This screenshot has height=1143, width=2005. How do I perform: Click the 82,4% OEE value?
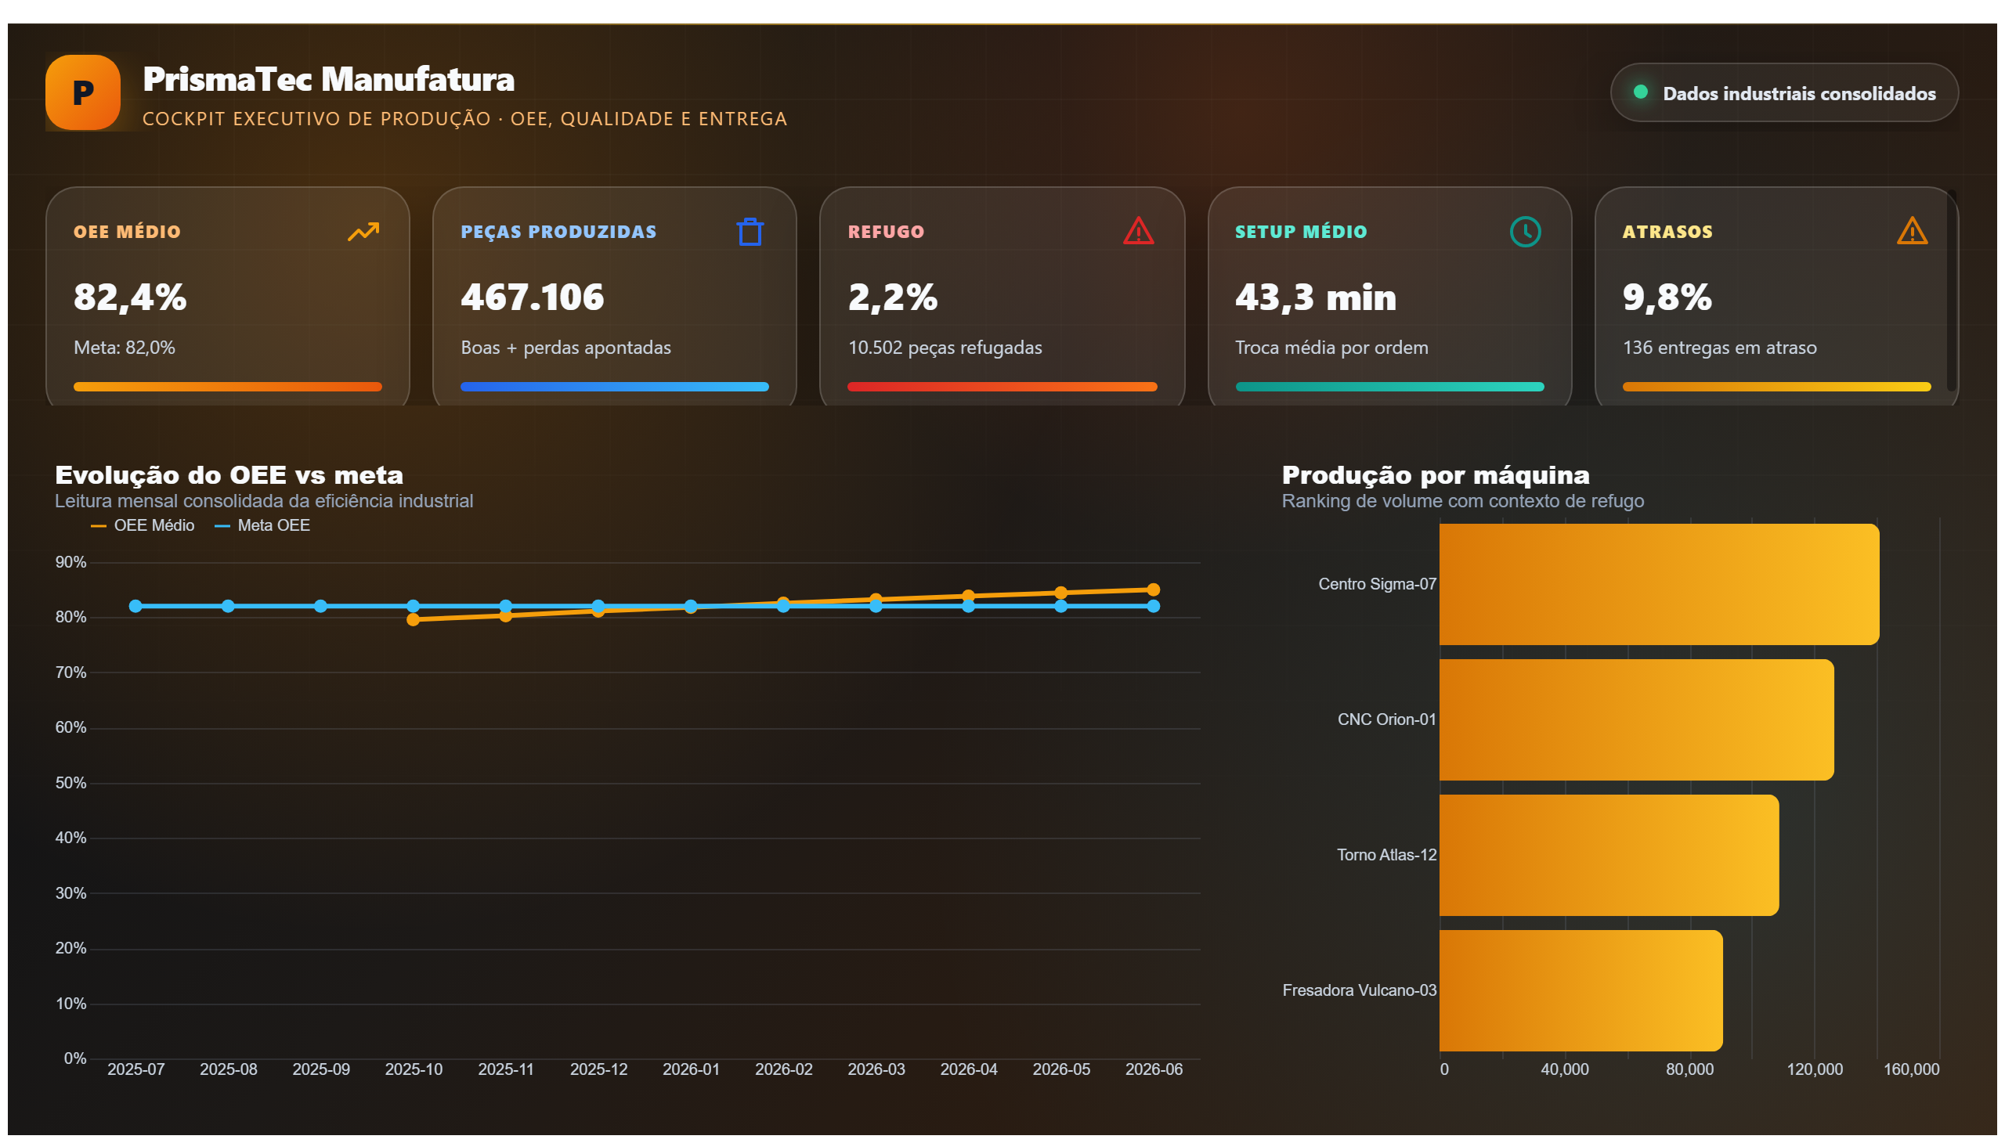[x=130, y=297]
